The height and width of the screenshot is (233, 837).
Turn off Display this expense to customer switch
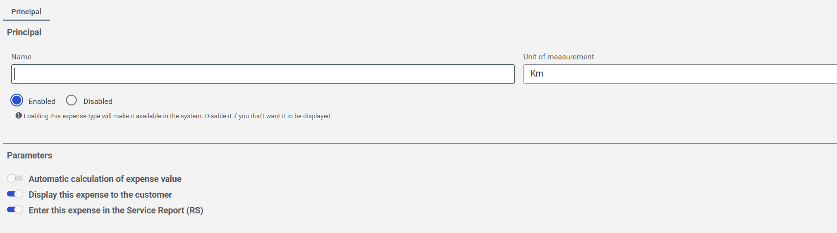15,194
